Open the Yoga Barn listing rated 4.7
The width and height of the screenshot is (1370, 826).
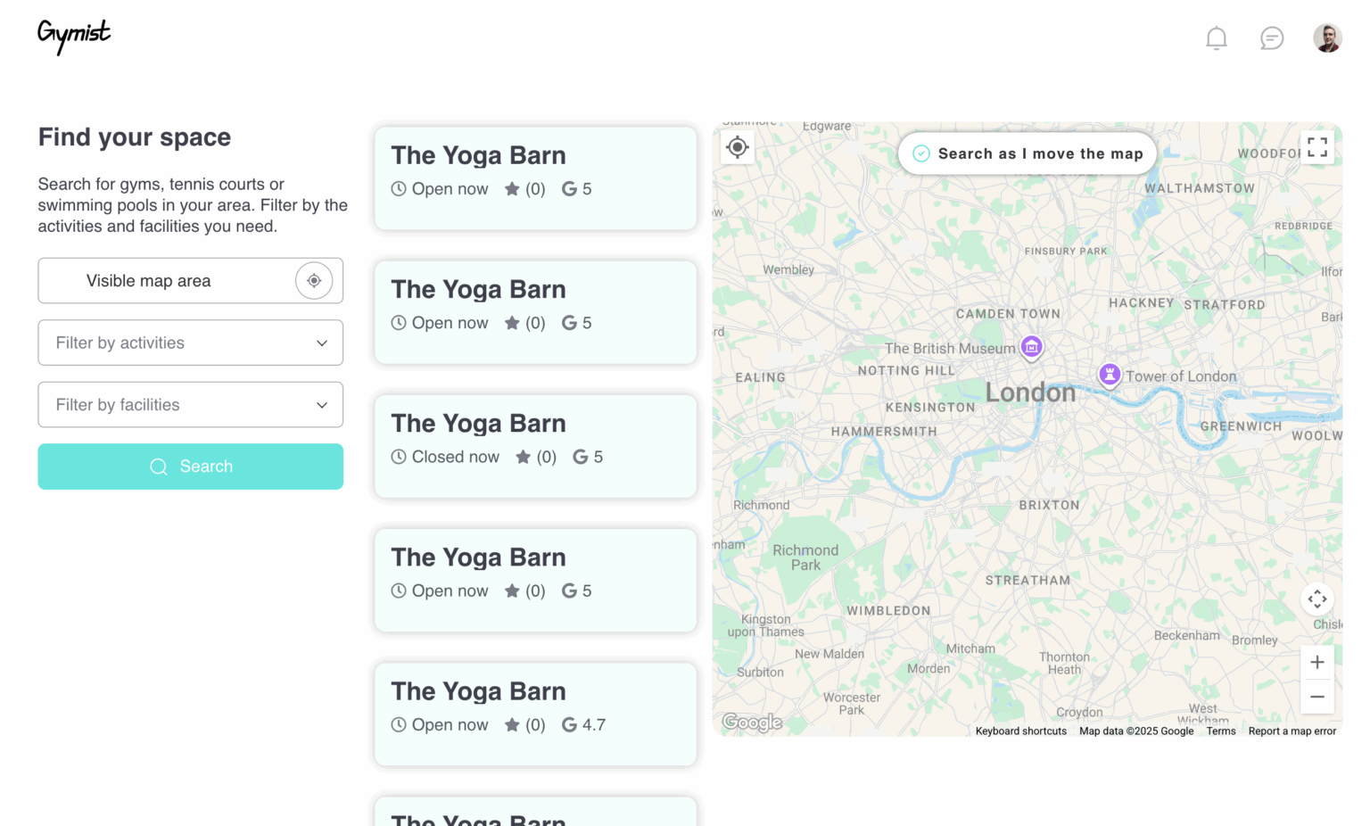pos(535,714)
